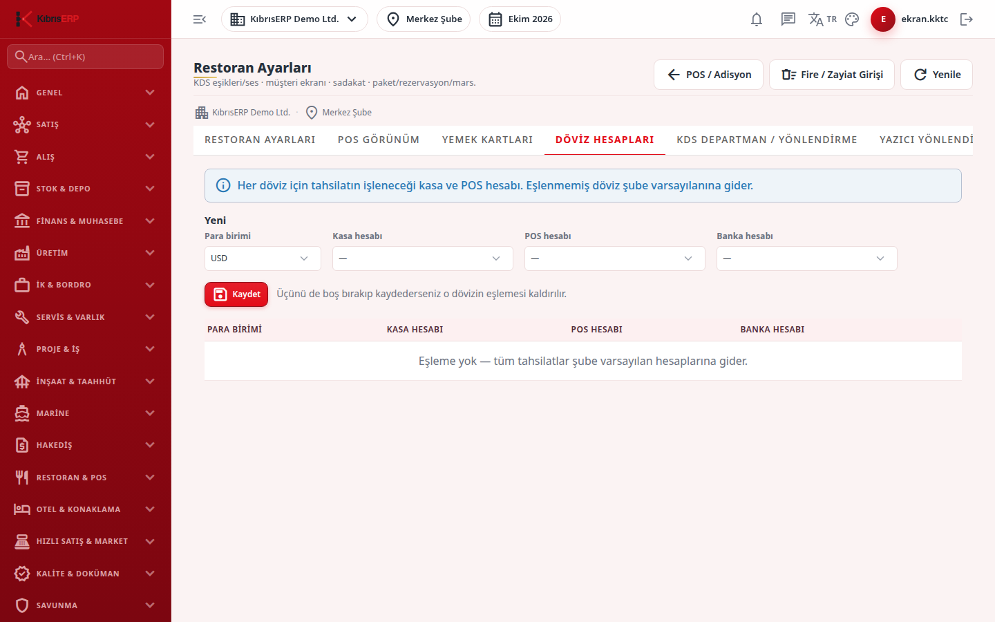The height and width of the screenshot is (622, 995).
Task: Open the Merkez Şube branch selector
Action: [x=424, y=19]
